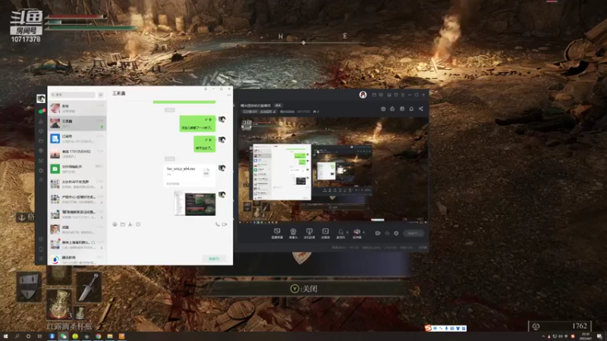Open the emoji picker in WeChat chat
607x341 pixels.
coord(115,224)
